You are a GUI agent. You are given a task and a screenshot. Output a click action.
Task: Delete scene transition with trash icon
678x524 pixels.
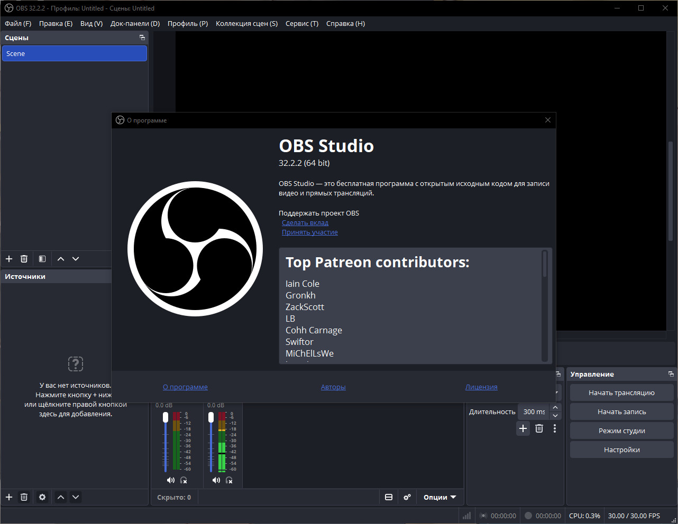point(539,428)
